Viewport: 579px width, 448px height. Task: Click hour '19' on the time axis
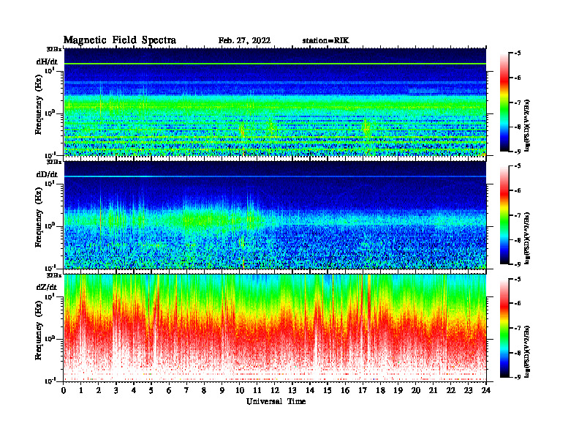pos(398,390)
